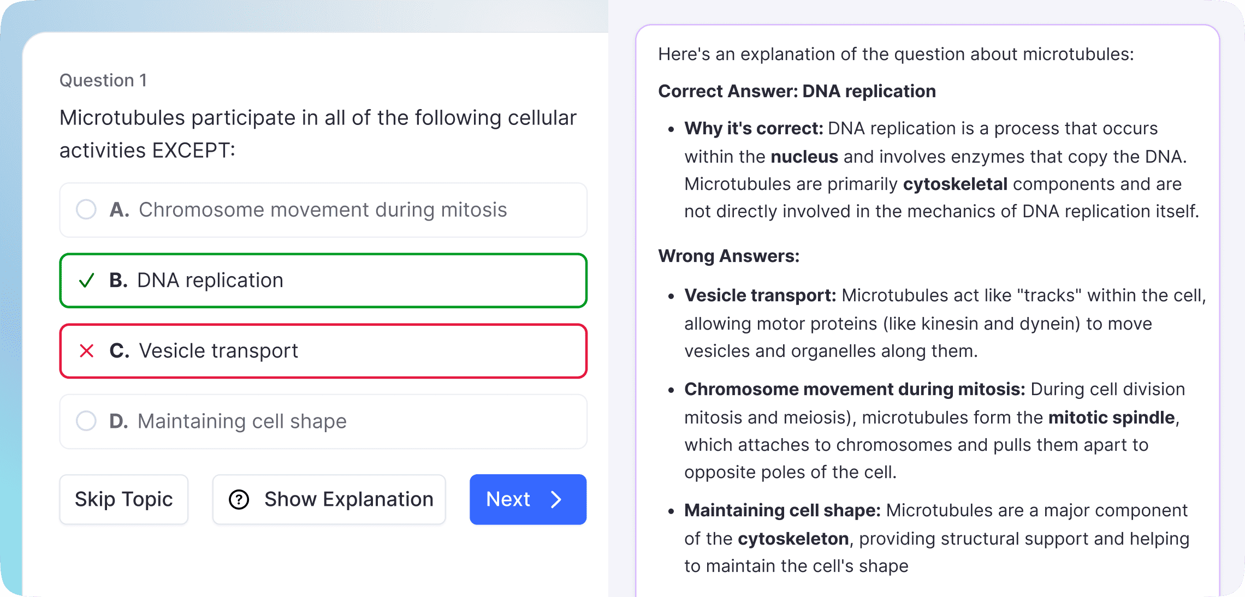This screenshot has height=597, width=1245.
Task: Click the Wrong Answers section heading
Action: (729, 255)
